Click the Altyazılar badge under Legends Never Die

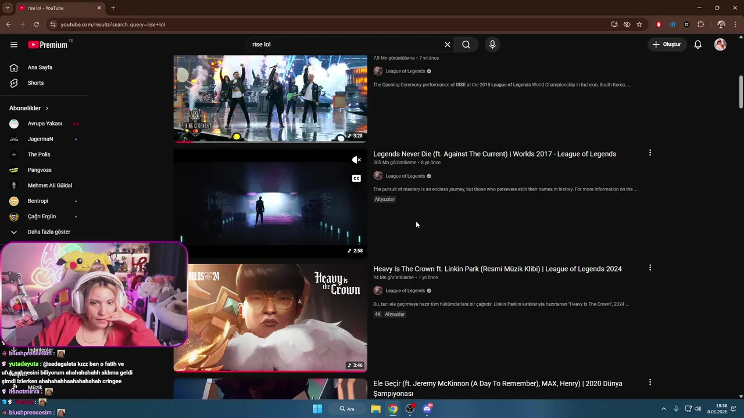click(x=385, y=199)
